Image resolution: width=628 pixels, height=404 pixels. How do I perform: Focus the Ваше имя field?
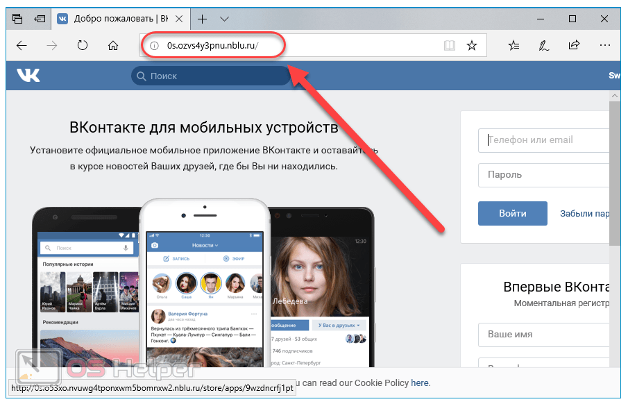click(543, 335)
